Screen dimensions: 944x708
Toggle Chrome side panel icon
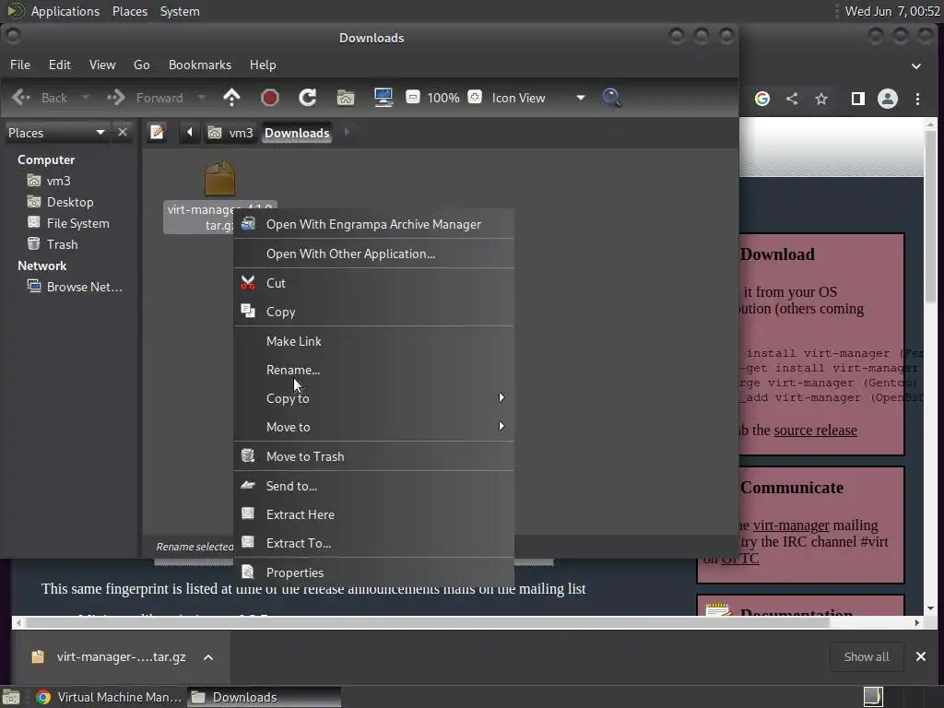pos(858,99)
